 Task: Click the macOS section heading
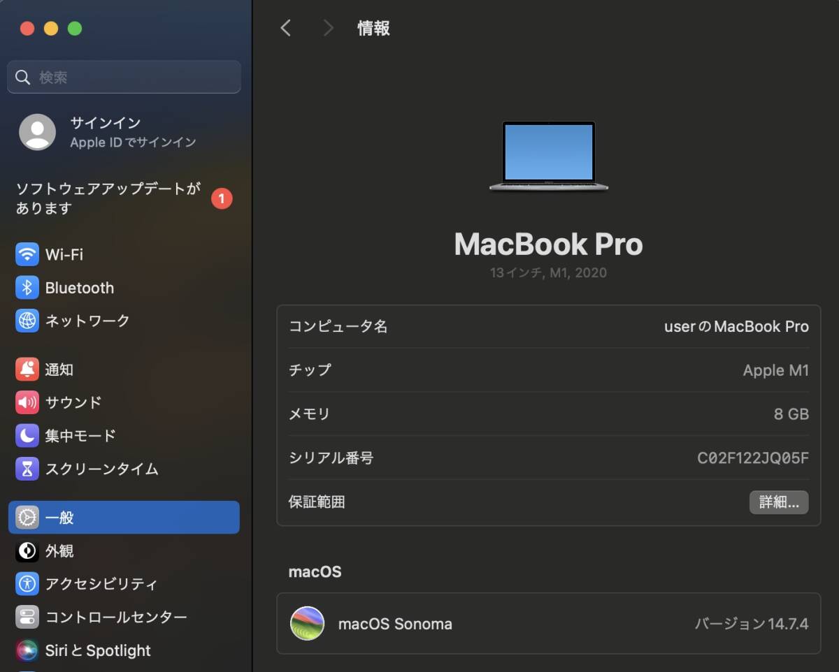(x=315, y=572)
